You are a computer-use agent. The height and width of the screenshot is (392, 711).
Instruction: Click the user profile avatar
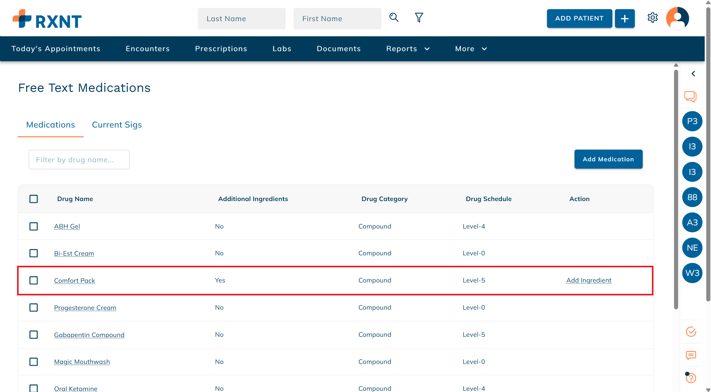coord(677,18)
